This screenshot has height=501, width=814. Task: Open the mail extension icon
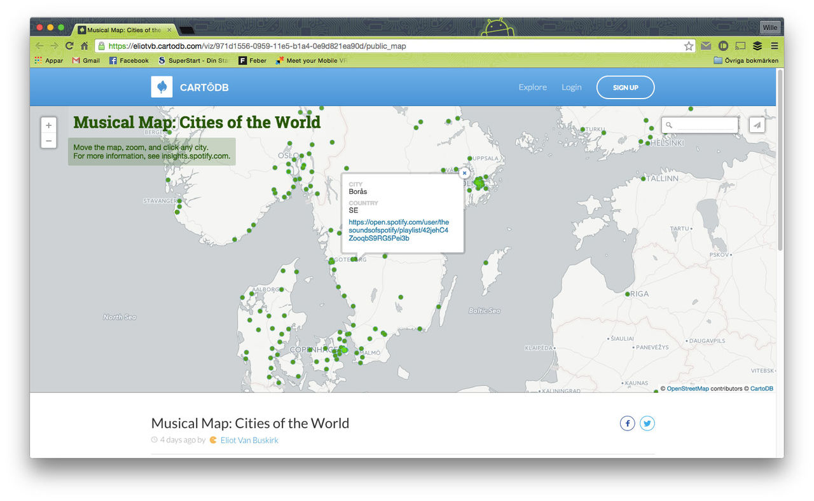(706, 46)
